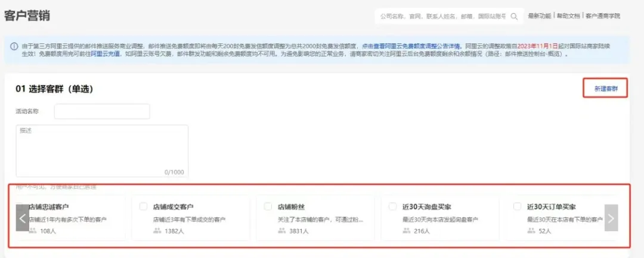Click the 客户营销 page title
This screenshot has width=644, height=258.
pos(27,16)
